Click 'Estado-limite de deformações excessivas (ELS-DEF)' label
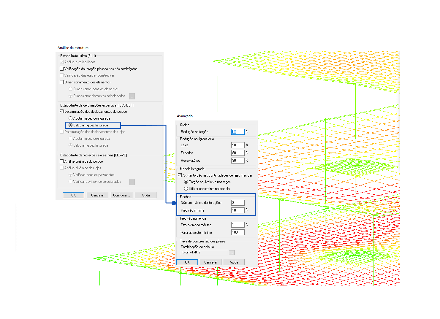 pos(97,105)
